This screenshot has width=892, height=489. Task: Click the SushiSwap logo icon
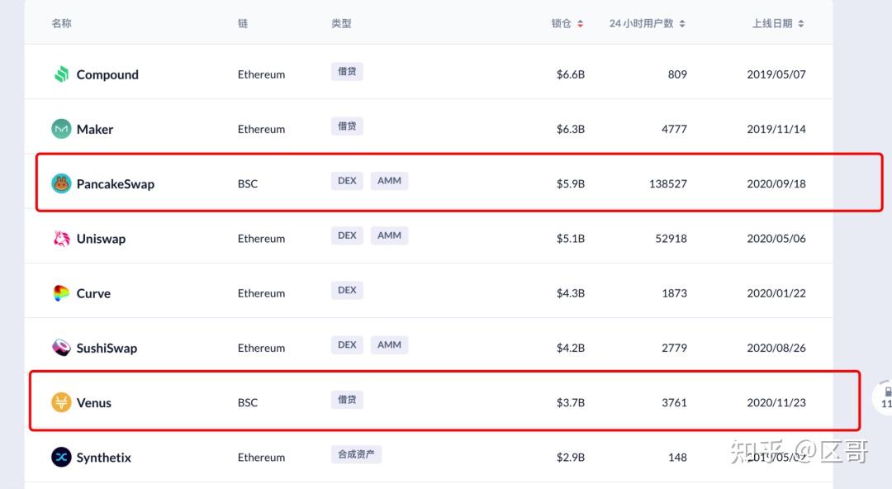coord(61,348)
